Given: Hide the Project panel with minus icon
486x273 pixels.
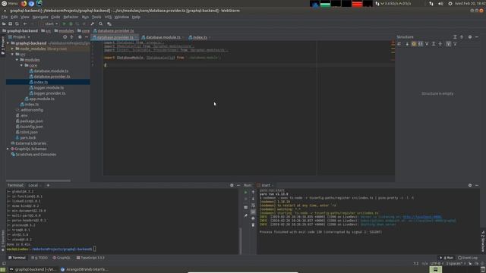Looking at the screenshot, I should click(87, 37).
